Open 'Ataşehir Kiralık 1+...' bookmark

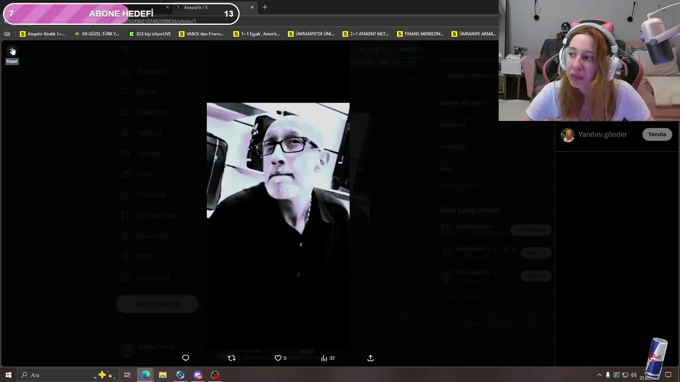(42, 34)
